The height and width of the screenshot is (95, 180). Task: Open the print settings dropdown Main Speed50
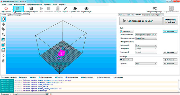pyautogui.click(x=146, y=35)
